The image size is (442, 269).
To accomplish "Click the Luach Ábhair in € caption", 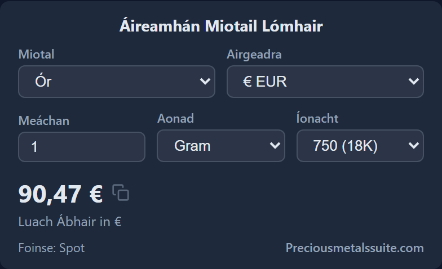I will [x=70, y=222].
